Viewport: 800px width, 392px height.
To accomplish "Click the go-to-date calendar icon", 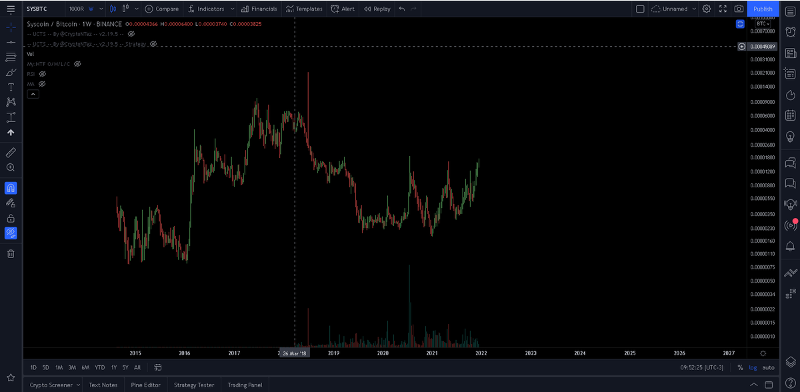I will click(158, 367).
